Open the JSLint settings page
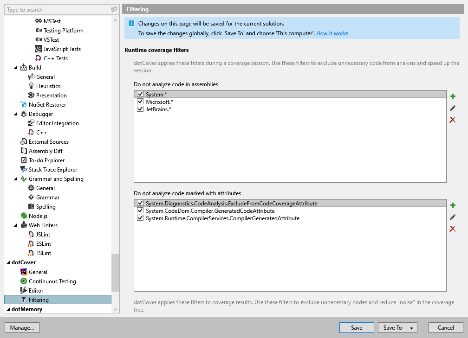Screen dimensions: 468x338 [43, 234]
